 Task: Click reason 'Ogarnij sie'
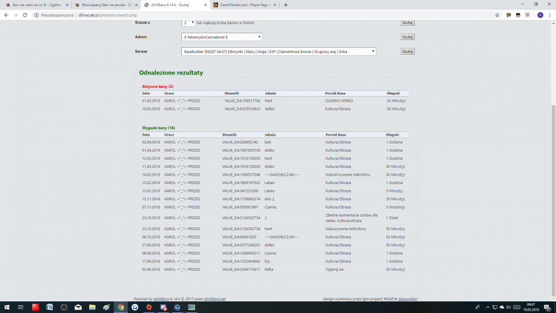coord(335,270)
